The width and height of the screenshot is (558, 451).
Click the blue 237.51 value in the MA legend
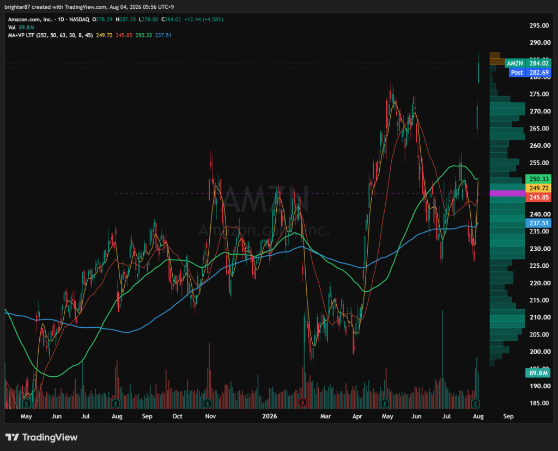[x=163, y=35]
